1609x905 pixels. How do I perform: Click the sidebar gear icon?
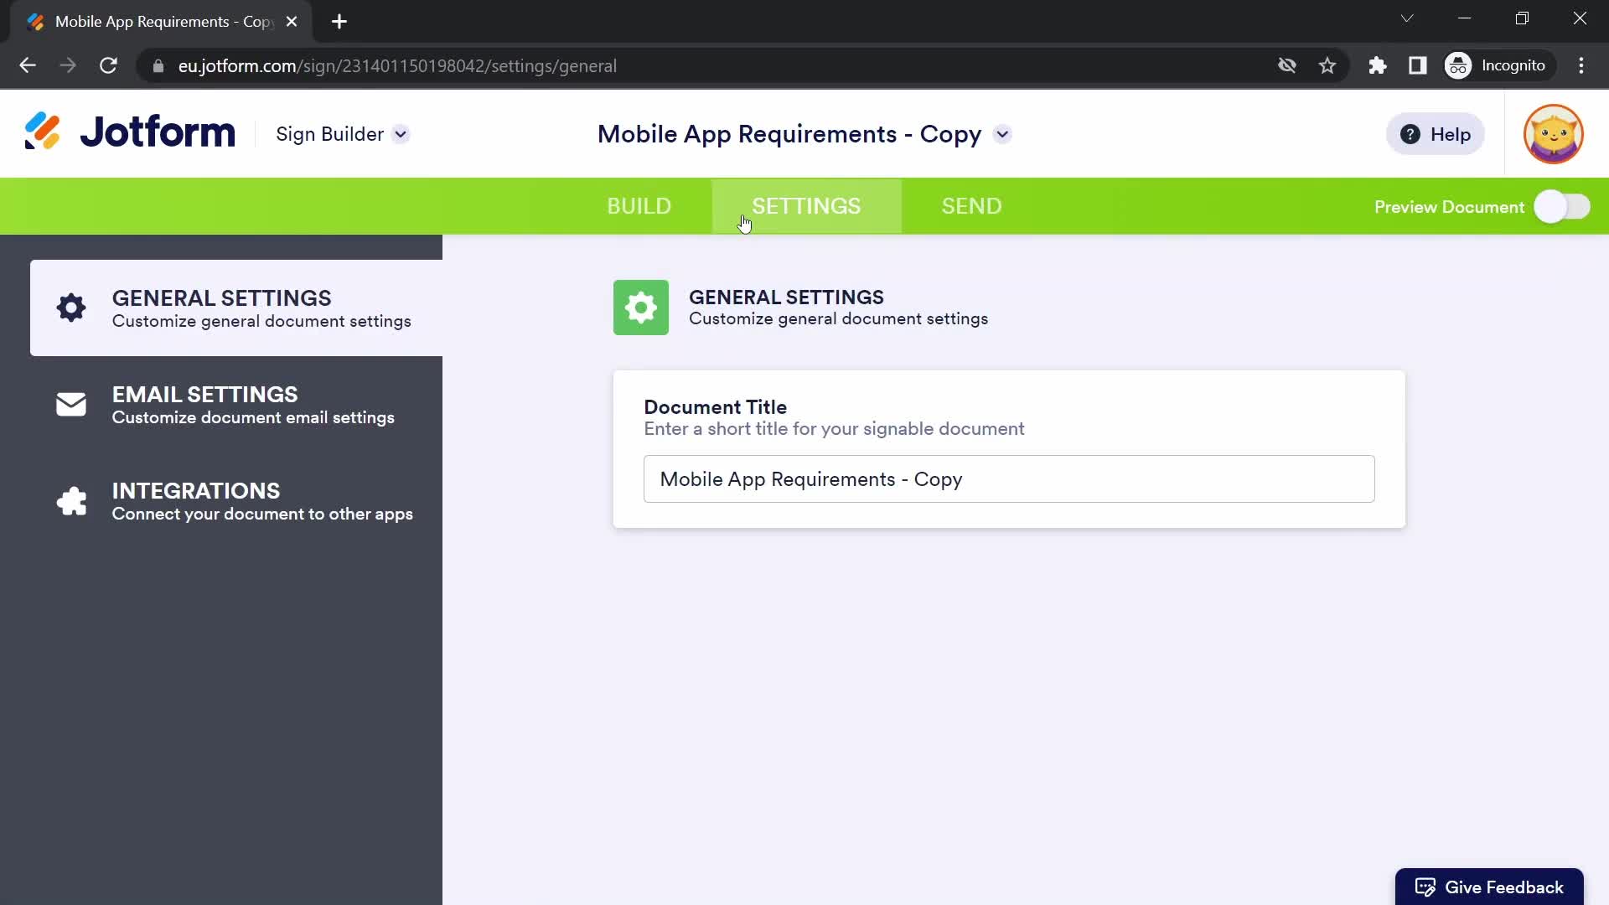pos(71,308)
